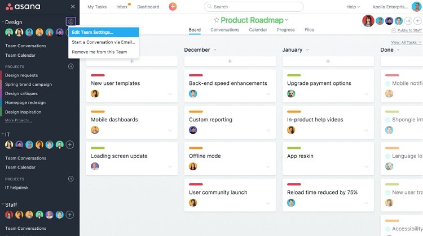
Task: Click the Design team gear icon
Action: (x=70, y=21)
